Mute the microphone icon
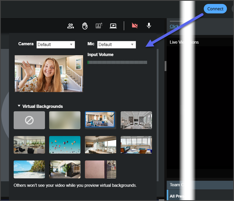 coord(149,26)
